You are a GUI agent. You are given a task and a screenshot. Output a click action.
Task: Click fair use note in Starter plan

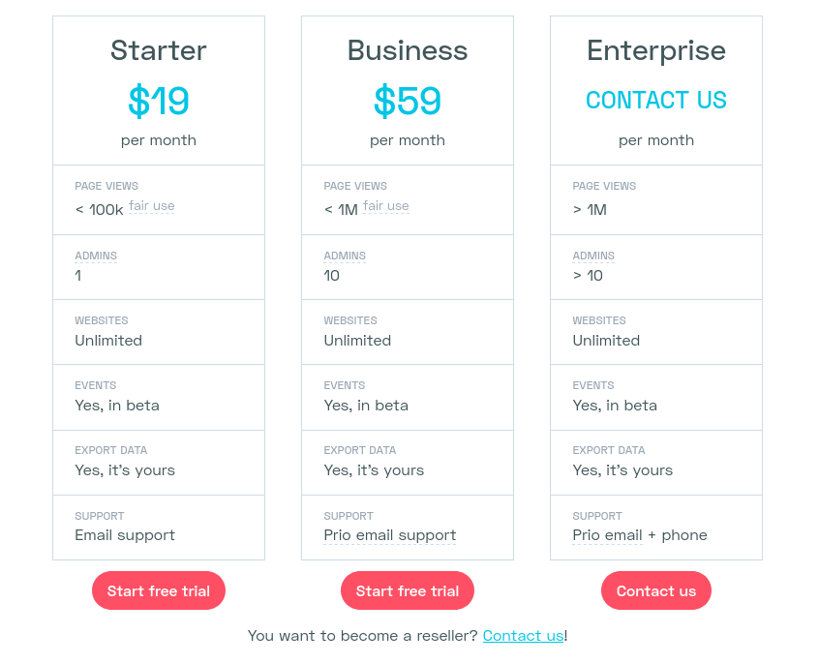(x=151, y=206)
